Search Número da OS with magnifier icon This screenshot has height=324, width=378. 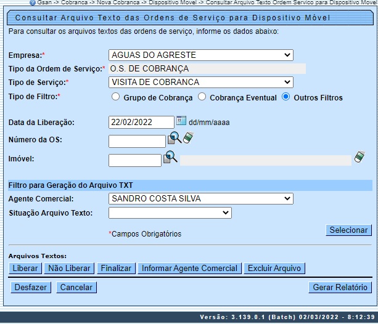175,138
